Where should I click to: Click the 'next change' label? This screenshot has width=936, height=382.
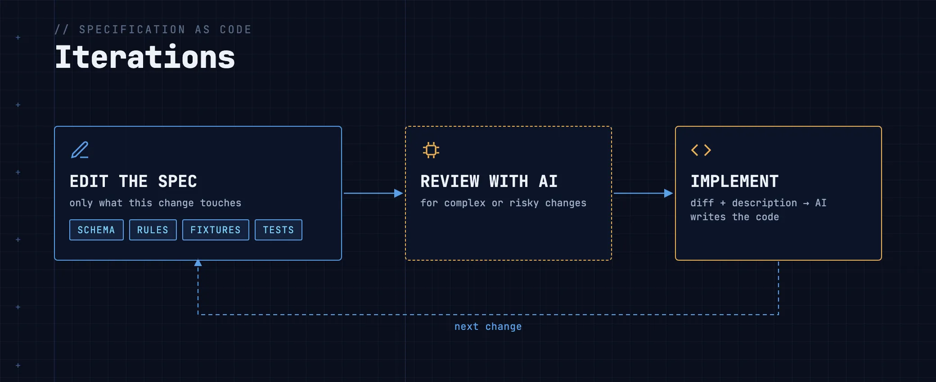click(x=488, y=327)
